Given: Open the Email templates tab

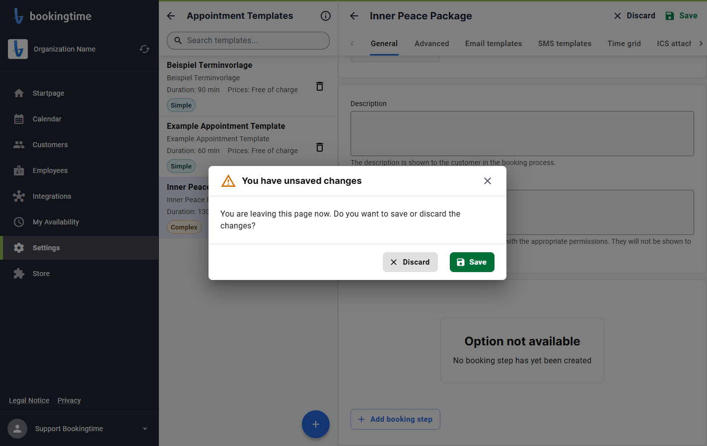Looking at the screenshot, I should pyautogui.click(x=494, y=44).
